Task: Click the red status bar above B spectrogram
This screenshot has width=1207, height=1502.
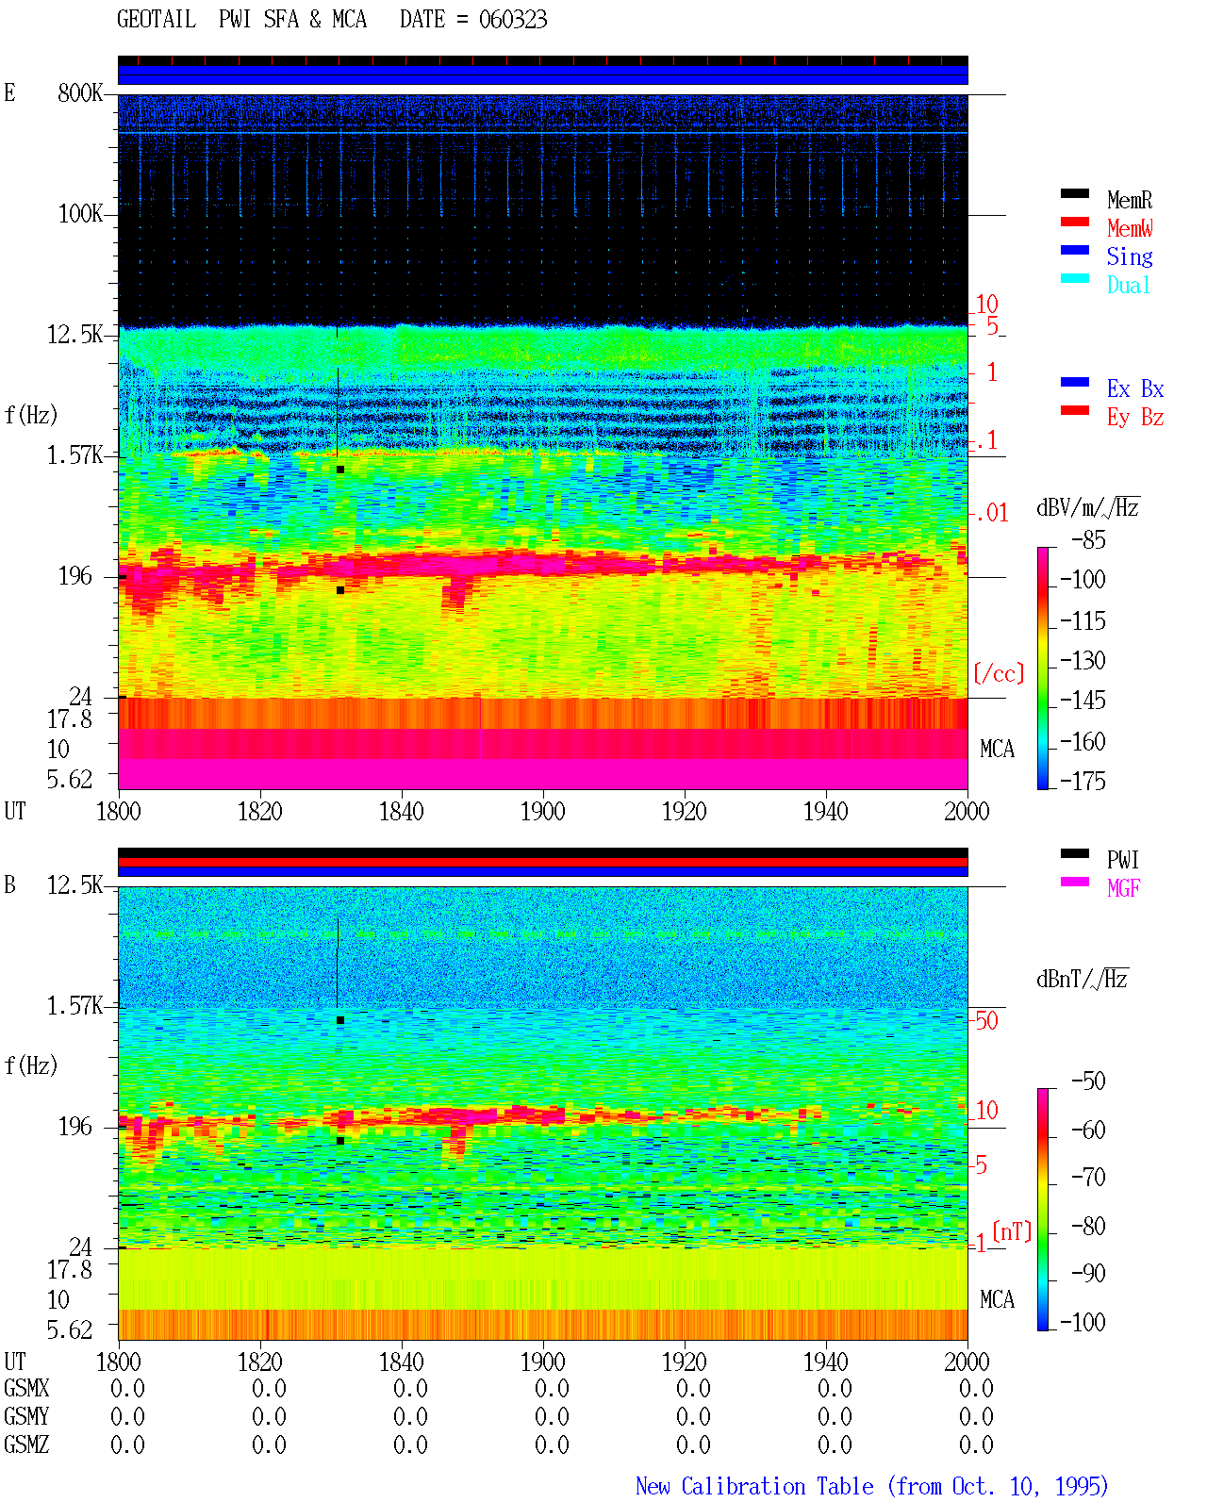Action: [x=542, y=863]
